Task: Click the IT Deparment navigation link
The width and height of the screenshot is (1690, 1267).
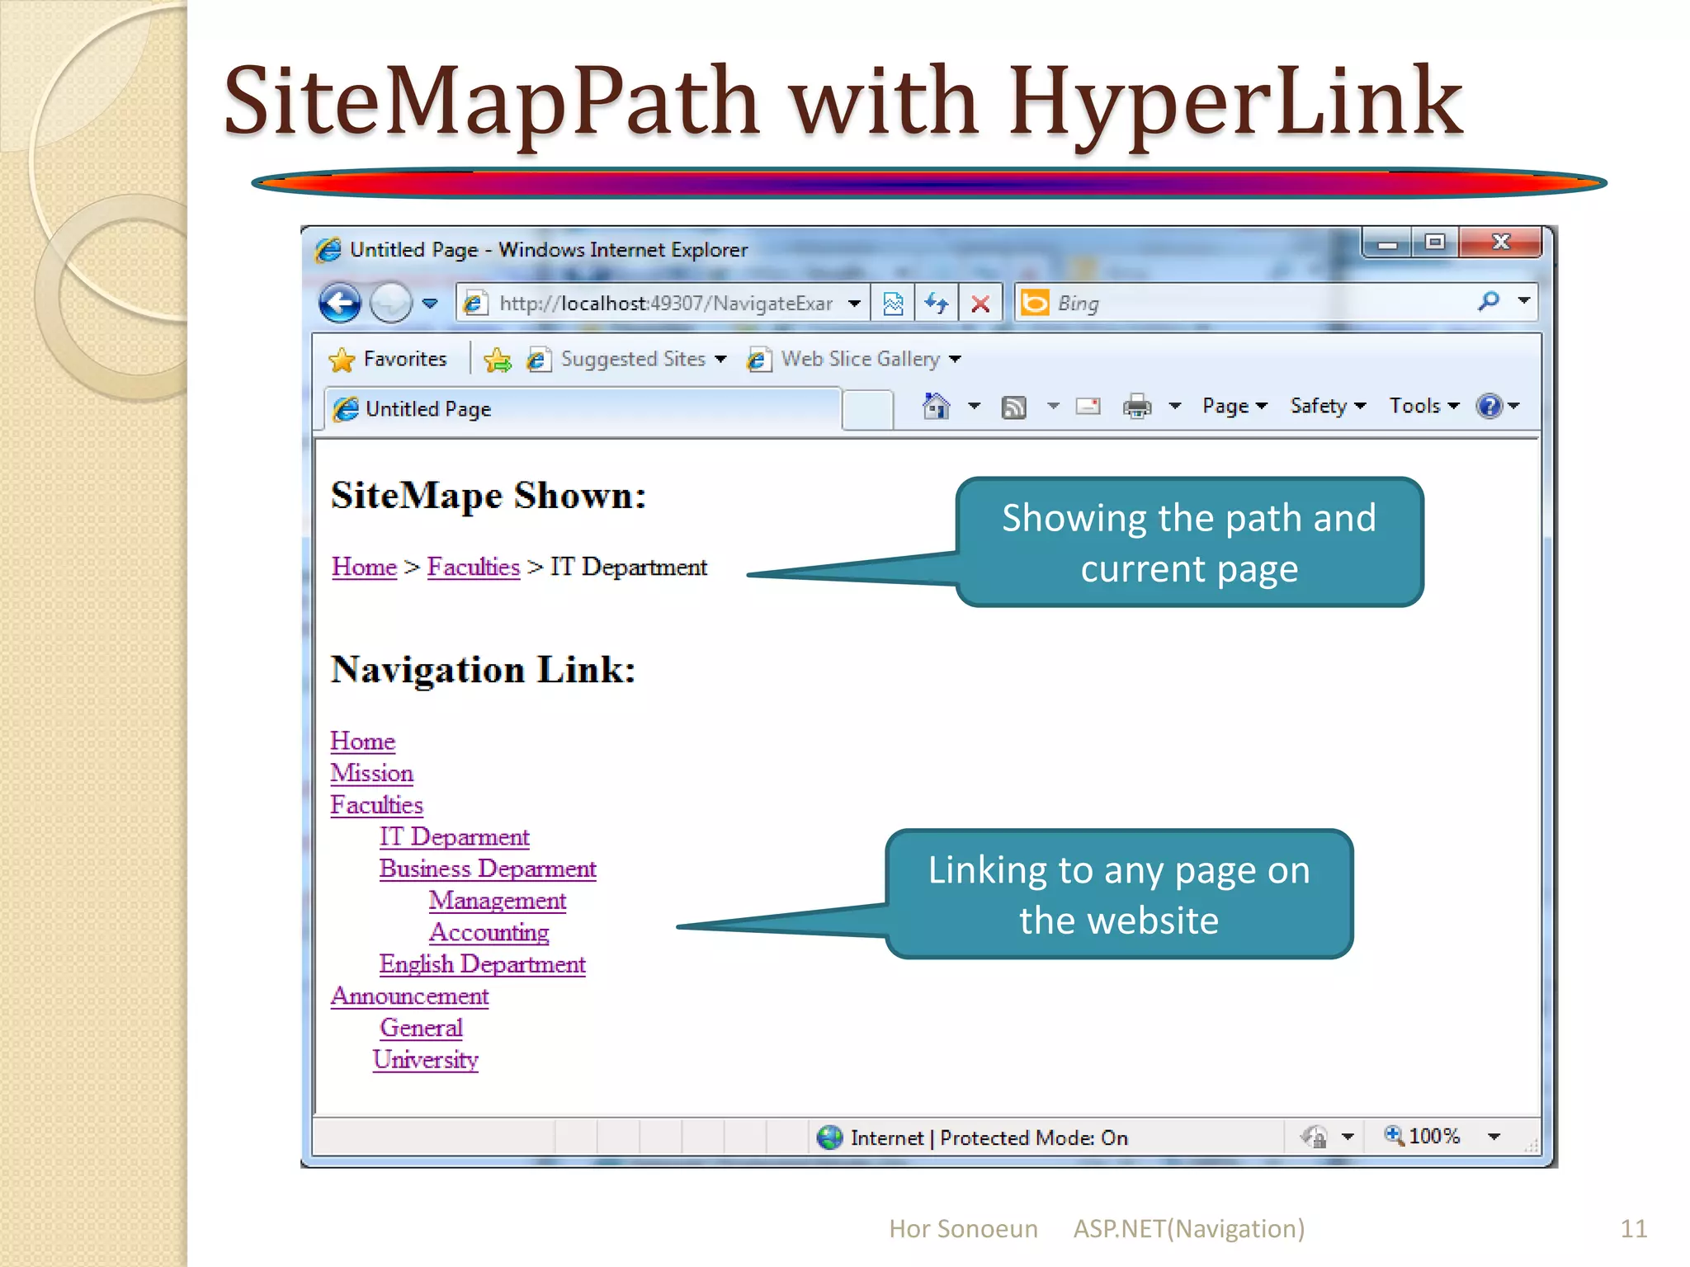Action: pyautogui.click(x=454, y=836)
